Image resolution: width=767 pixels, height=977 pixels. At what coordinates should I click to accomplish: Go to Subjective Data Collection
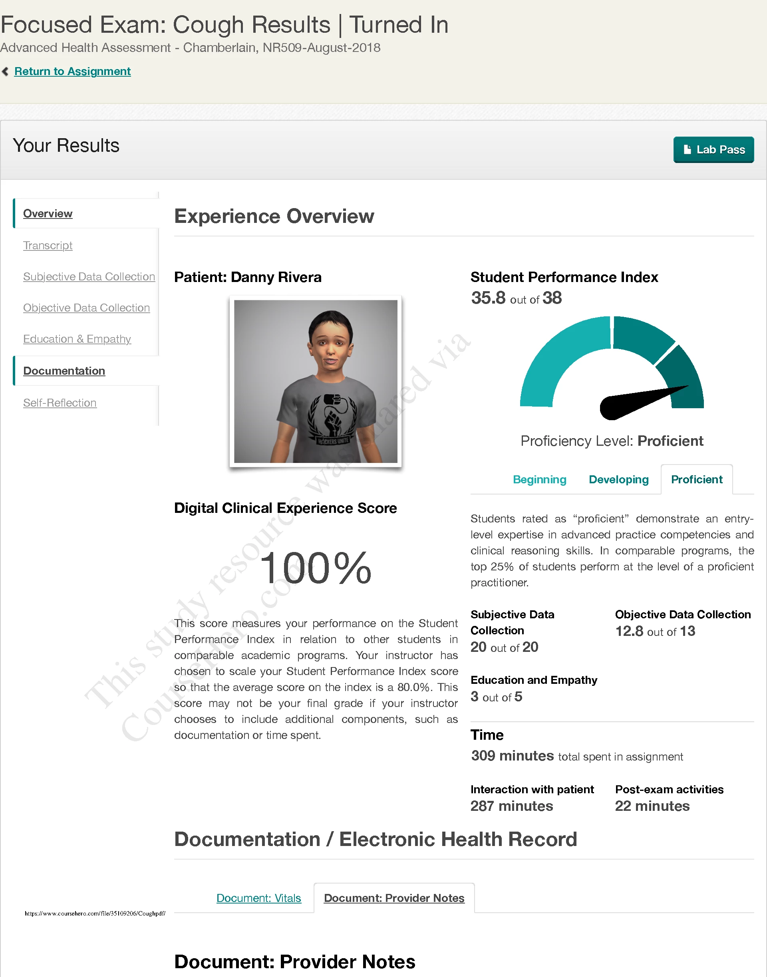pyautogui.click(x=89, y=276)
